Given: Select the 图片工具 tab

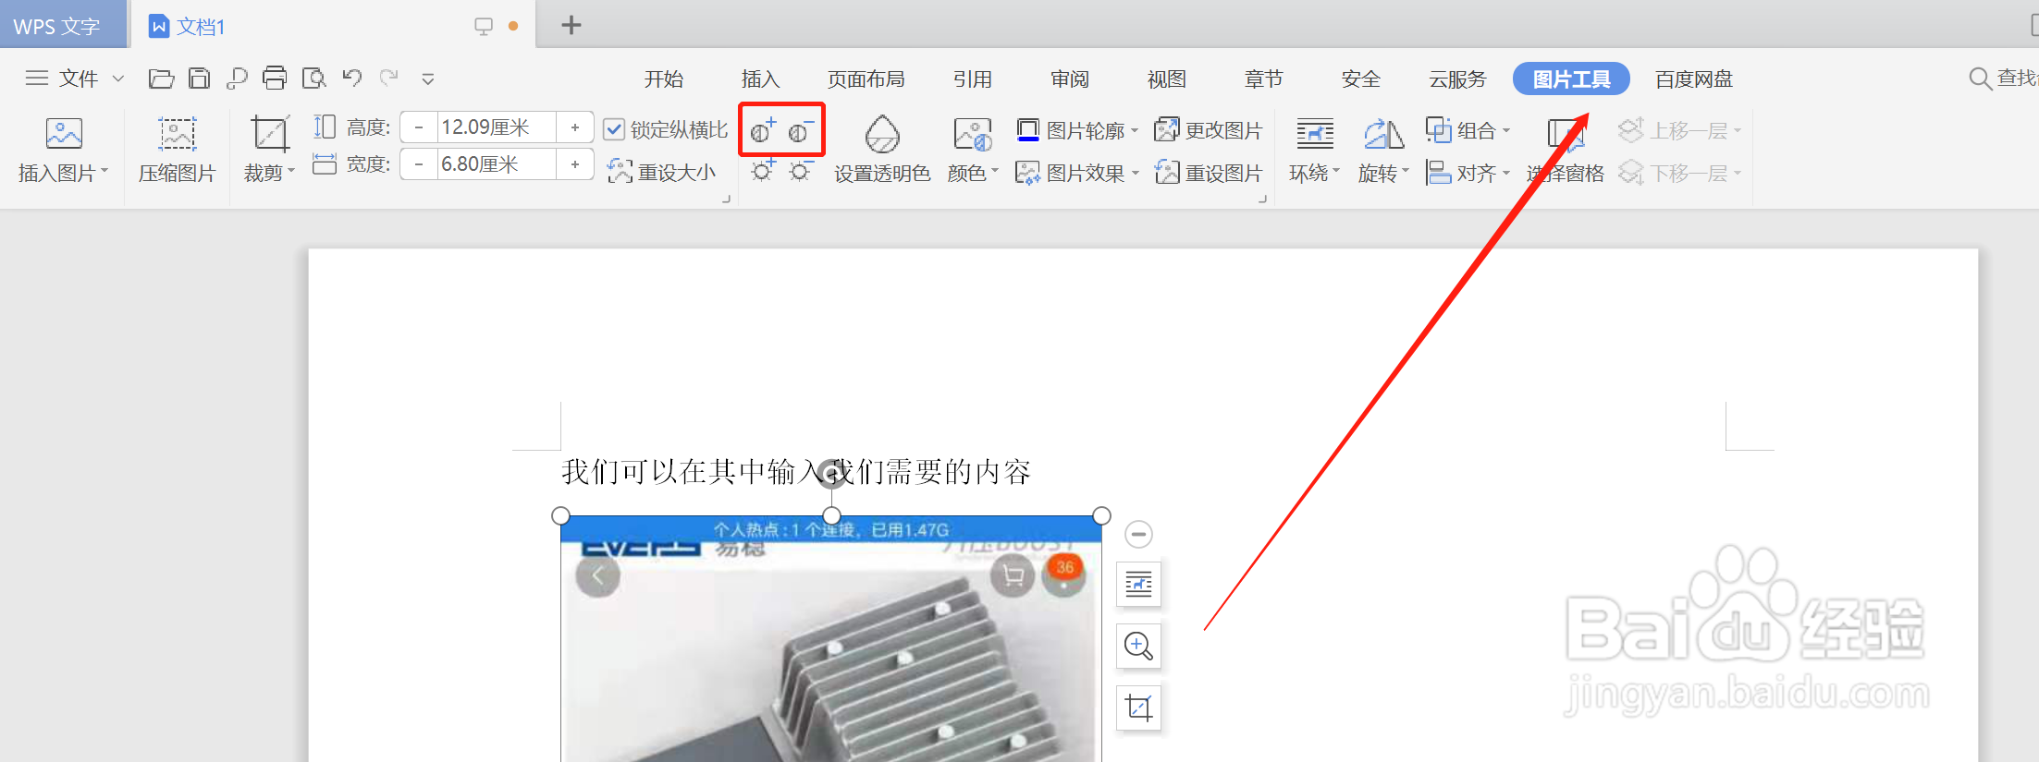Looking at the screenshot, I should tap(1571, 79).
